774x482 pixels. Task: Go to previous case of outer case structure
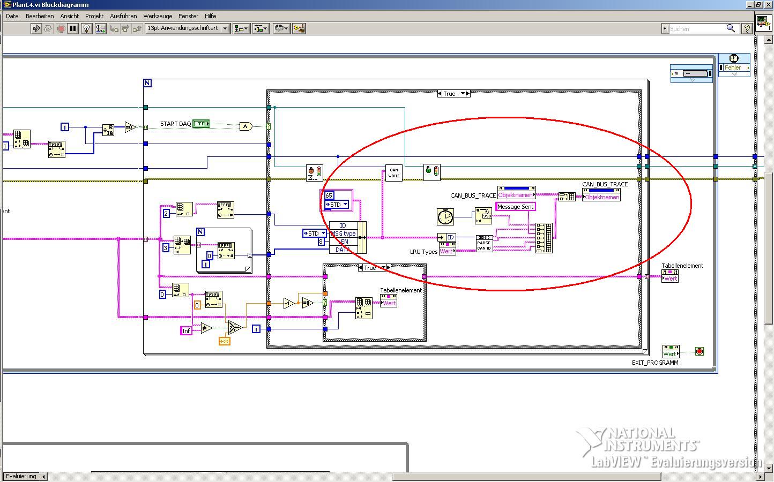(x=440, y=94)
